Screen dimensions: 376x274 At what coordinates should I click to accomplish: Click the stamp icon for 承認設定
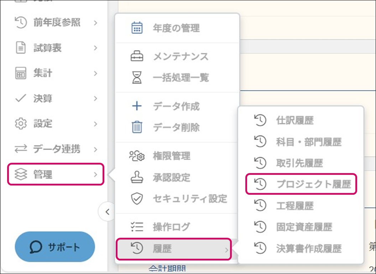pos(137,177)
